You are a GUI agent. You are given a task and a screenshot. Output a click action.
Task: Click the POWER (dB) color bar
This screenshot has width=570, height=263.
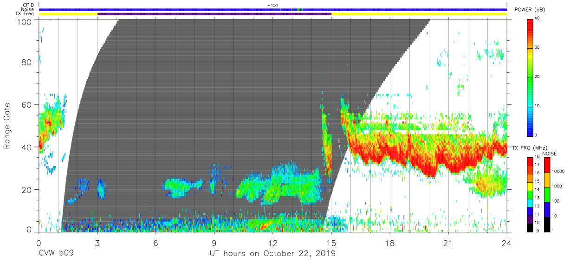pyautogui.click(x=530, y=77)
